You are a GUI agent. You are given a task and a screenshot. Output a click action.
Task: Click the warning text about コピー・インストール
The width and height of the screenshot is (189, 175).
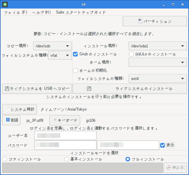point(94,34)
